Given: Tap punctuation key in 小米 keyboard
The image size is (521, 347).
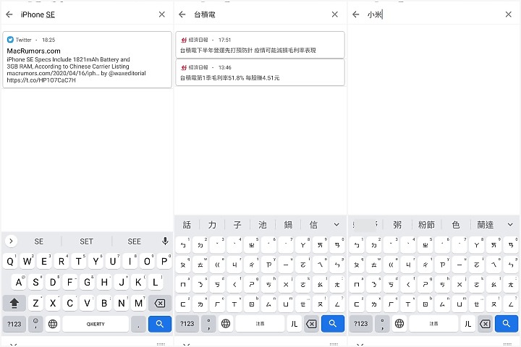Looking at the screenshot, I should (x=383, y=323).
